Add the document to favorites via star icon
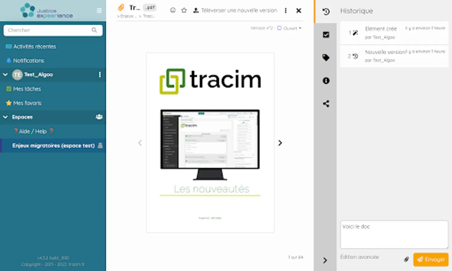Image resolution: width=452 pixels, height=271 pixels. [x=184, y=10]
